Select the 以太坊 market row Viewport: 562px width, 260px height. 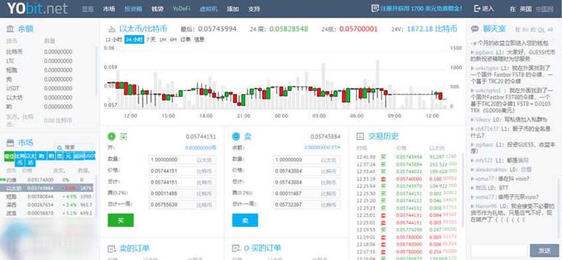46,188
